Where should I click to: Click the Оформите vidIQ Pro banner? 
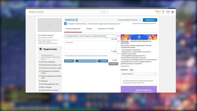(x=139, y=89)
